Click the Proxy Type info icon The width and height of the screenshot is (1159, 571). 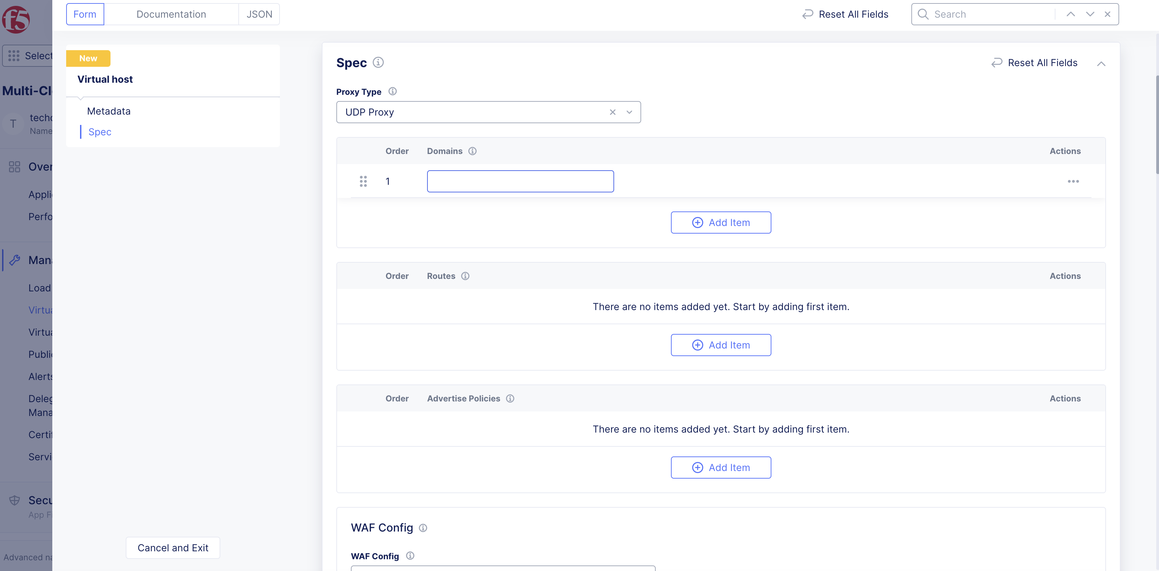(x=392, y=91)
